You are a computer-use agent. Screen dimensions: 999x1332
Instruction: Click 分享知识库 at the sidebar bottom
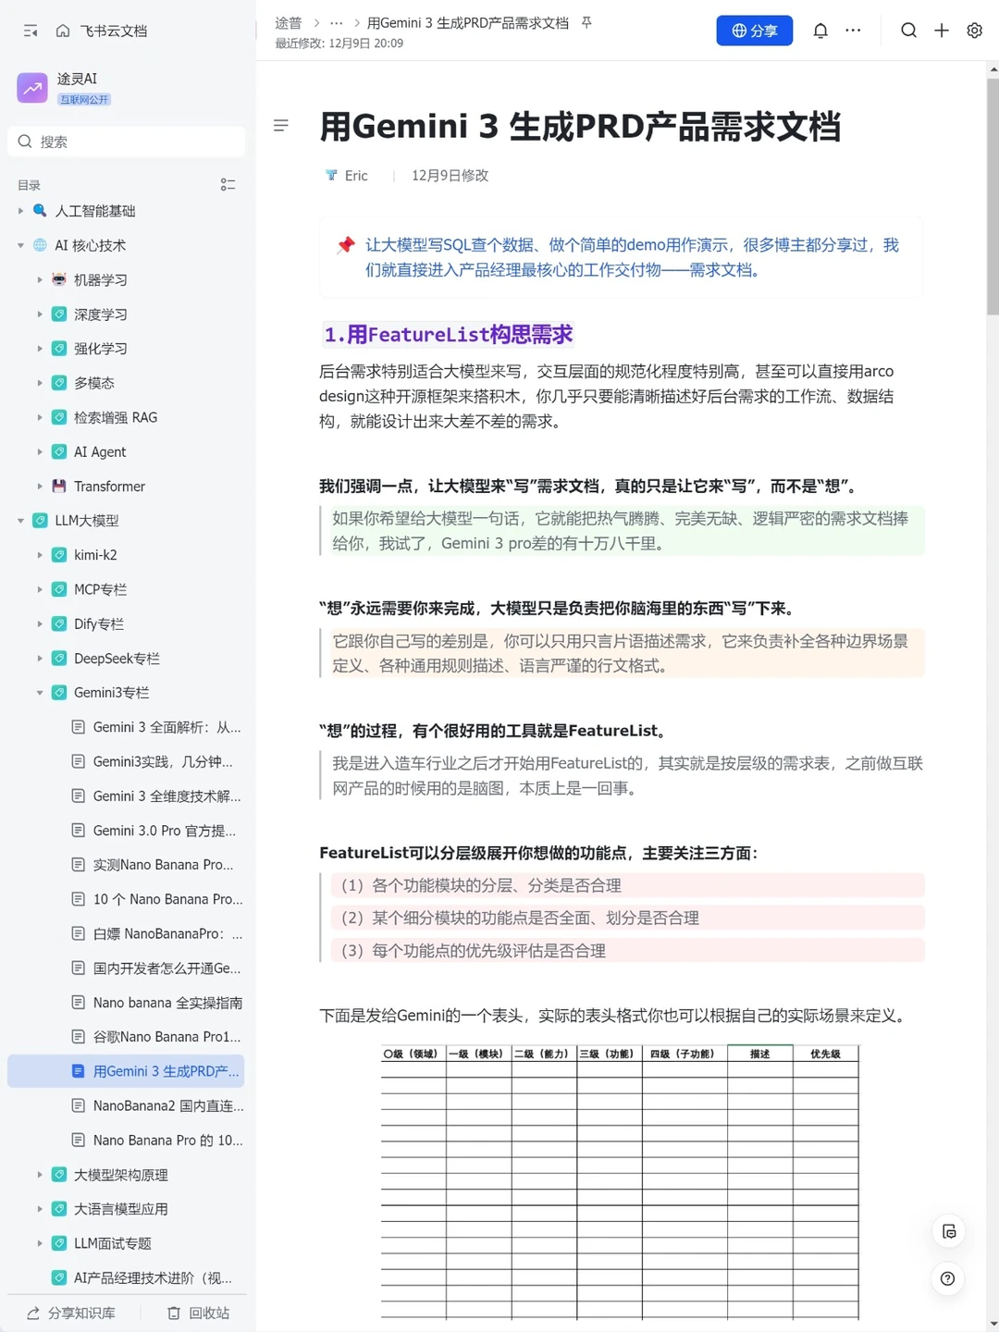(70, 1313)
